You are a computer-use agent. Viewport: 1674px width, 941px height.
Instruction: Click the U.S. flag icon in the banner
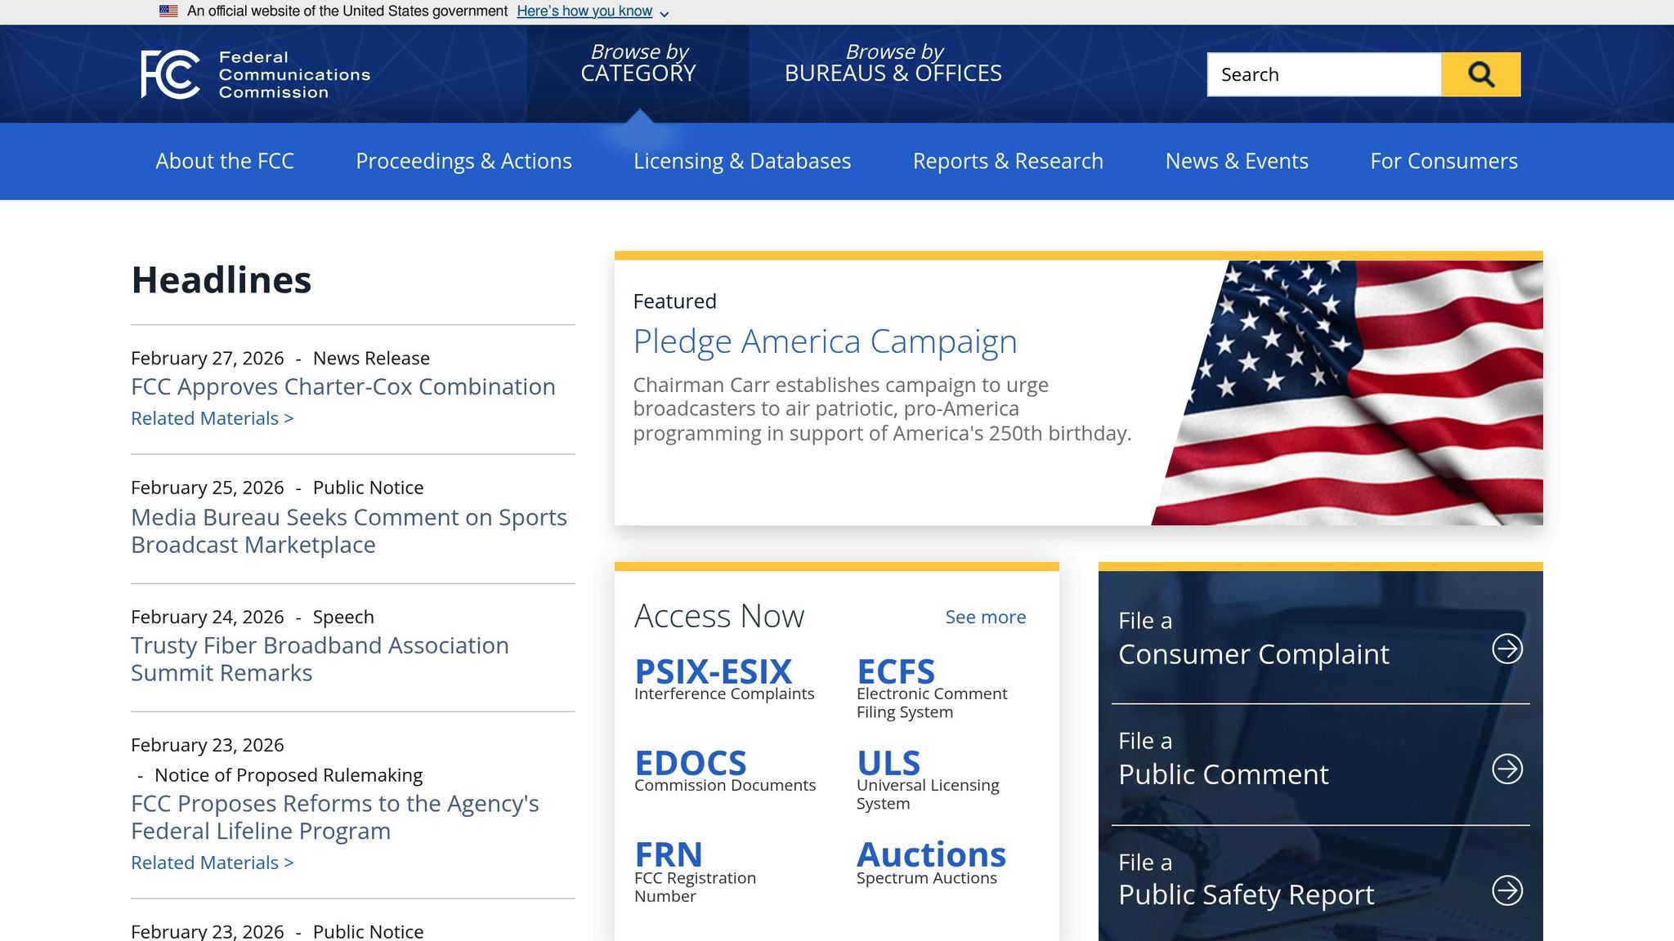pos(169,11)
